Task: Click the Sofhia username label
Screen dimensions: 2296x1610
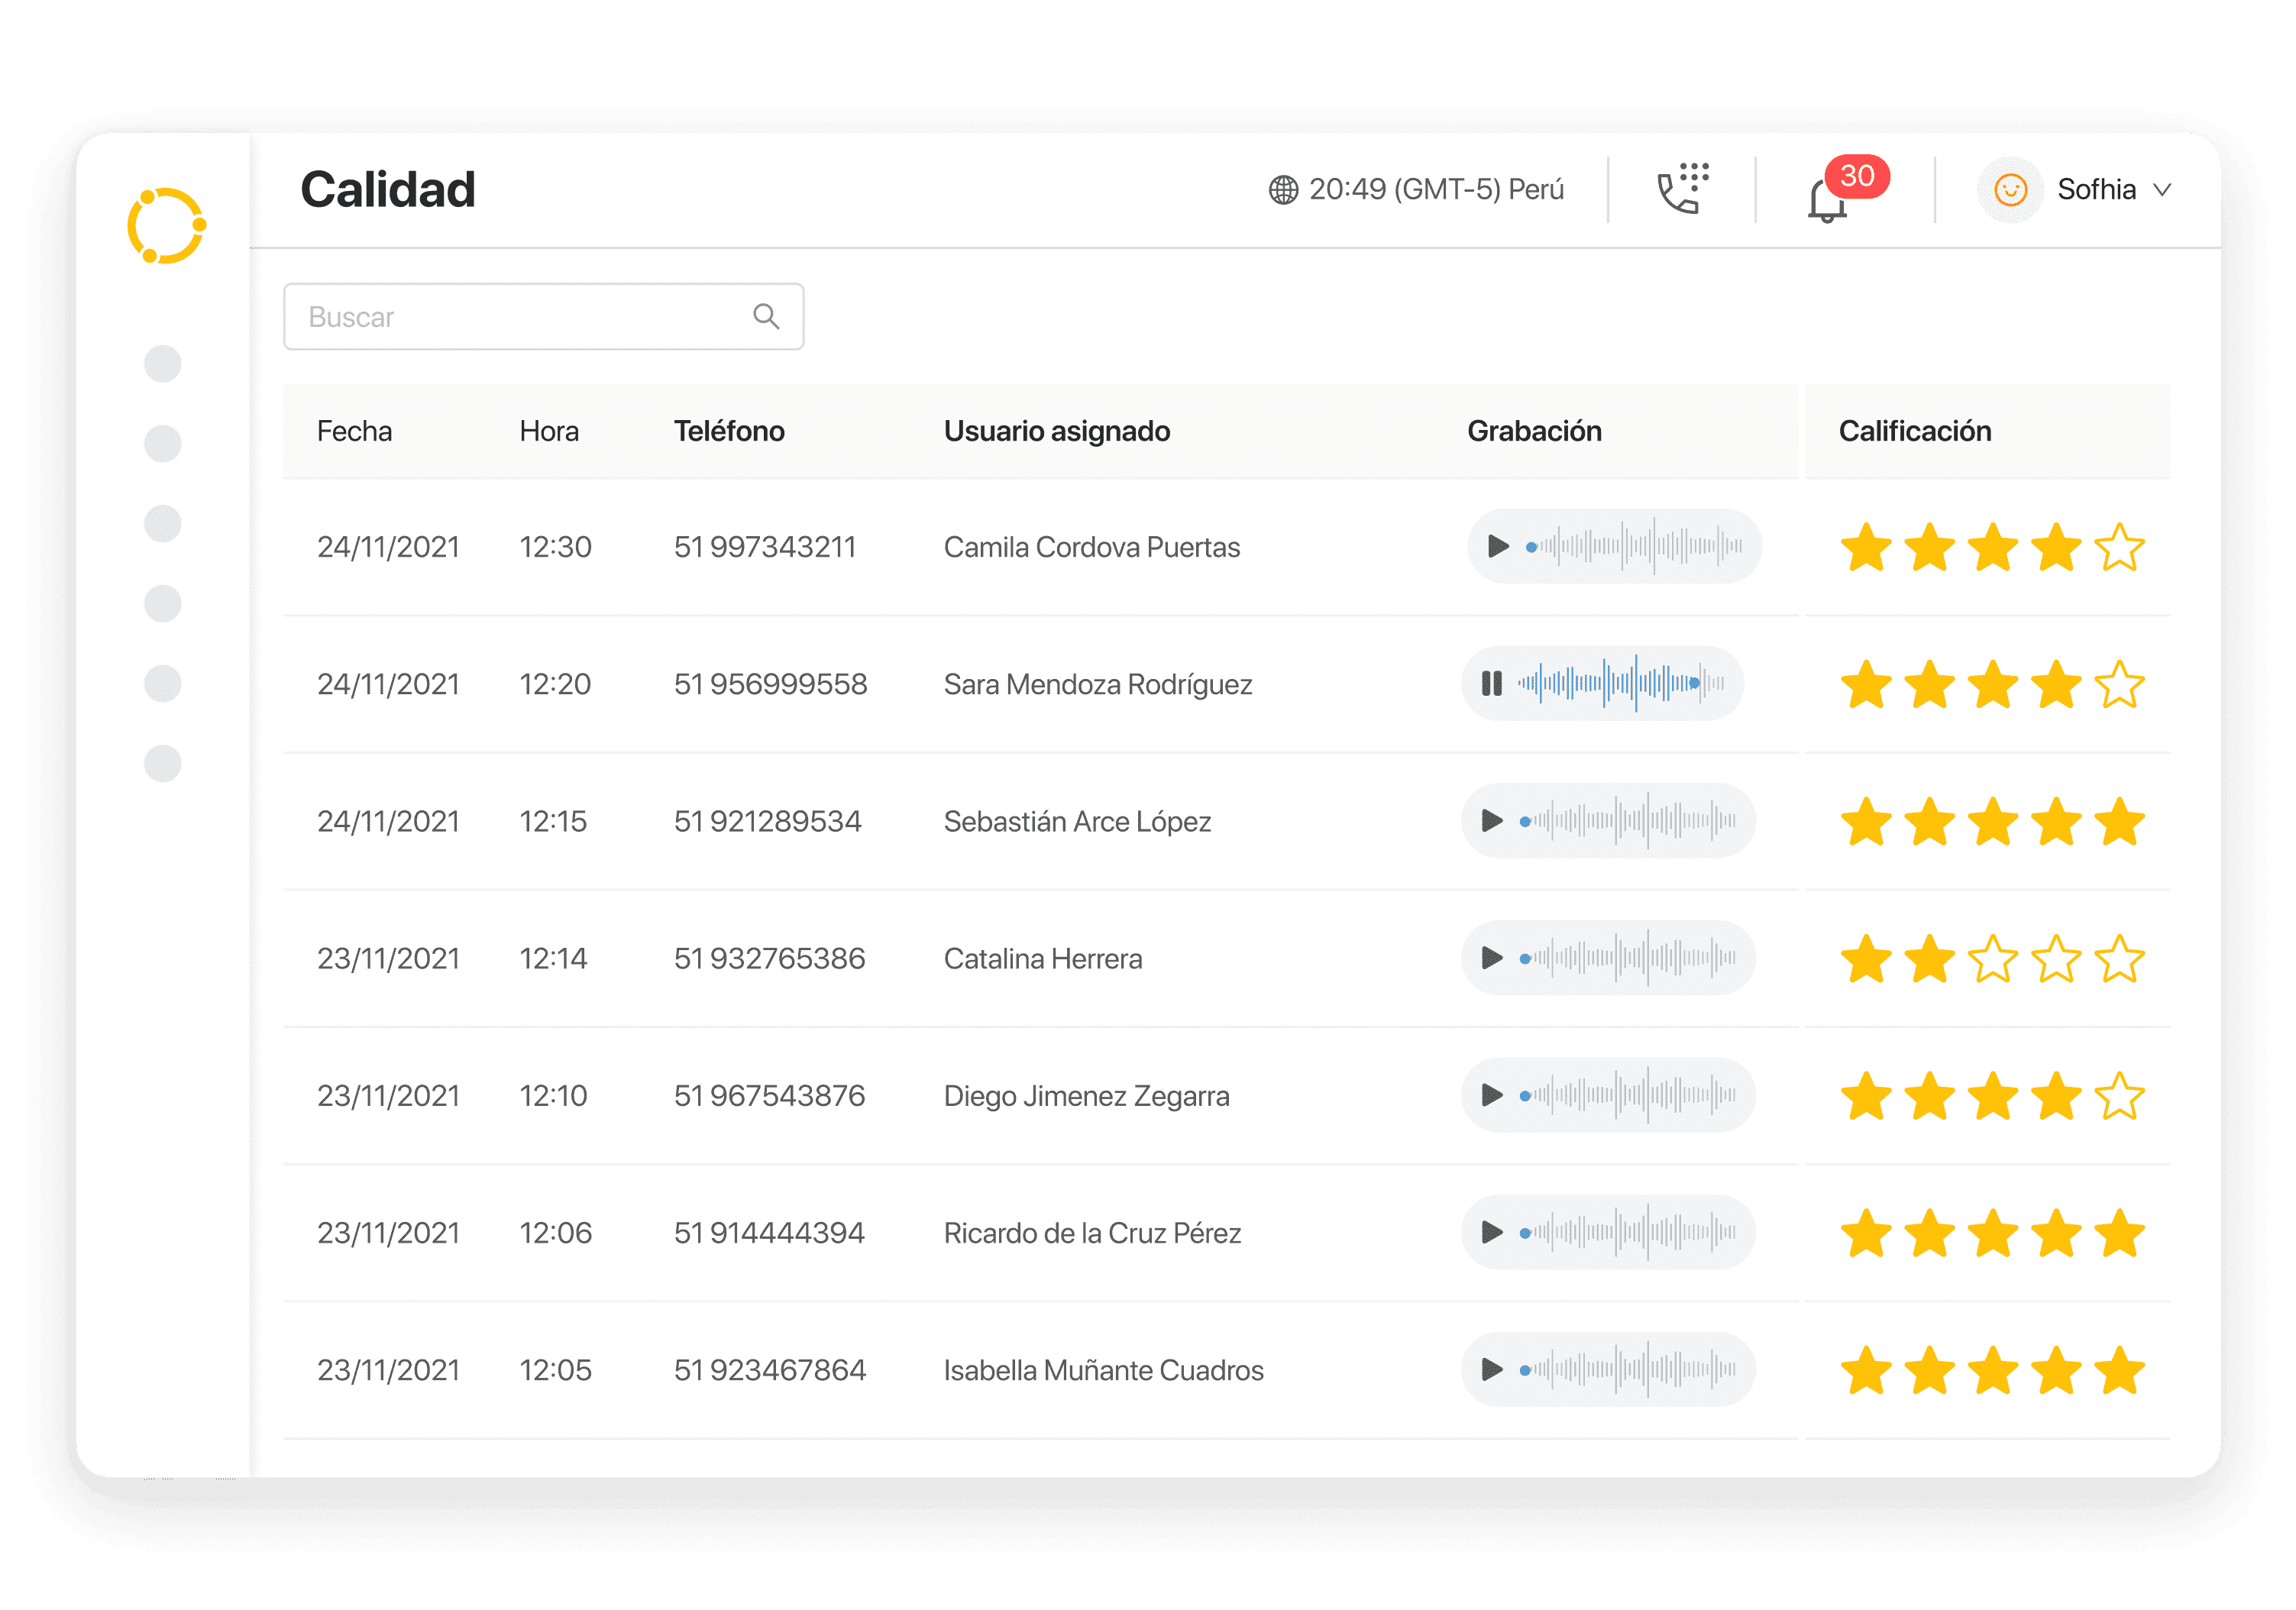Action: click(2096, 189)
